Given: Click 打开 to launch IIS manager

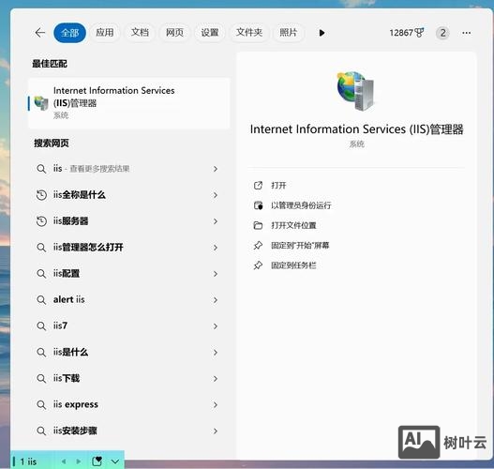Looking at the screenshot, I should coord(278,186).
